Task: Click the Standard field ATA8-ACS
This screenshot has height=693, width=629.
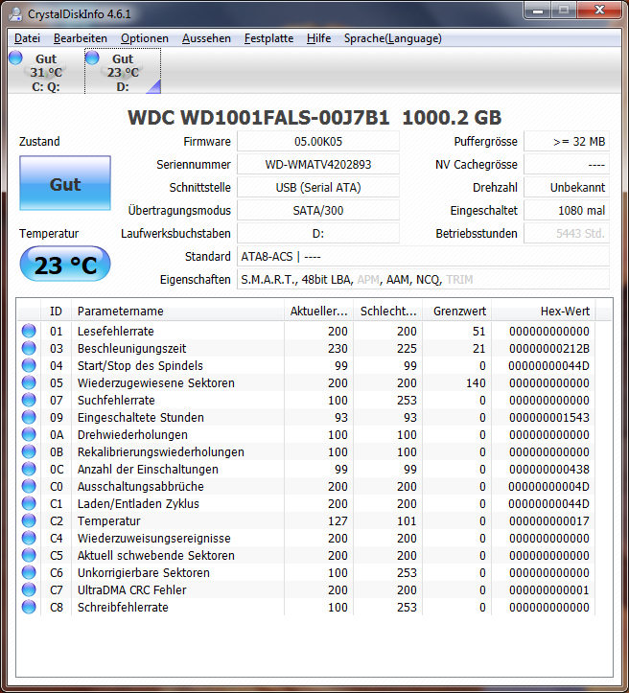Action: pyautogui.click(x=423, y=256)
